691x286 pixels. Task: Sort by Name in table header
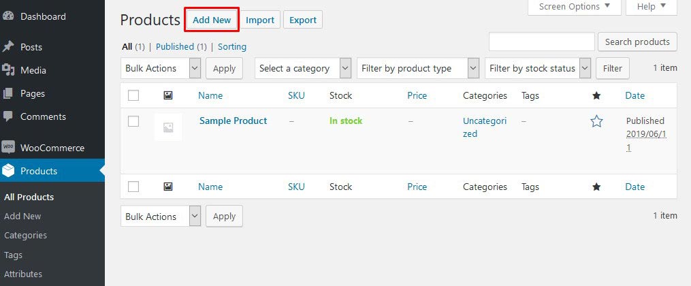(x=210, y=95)
